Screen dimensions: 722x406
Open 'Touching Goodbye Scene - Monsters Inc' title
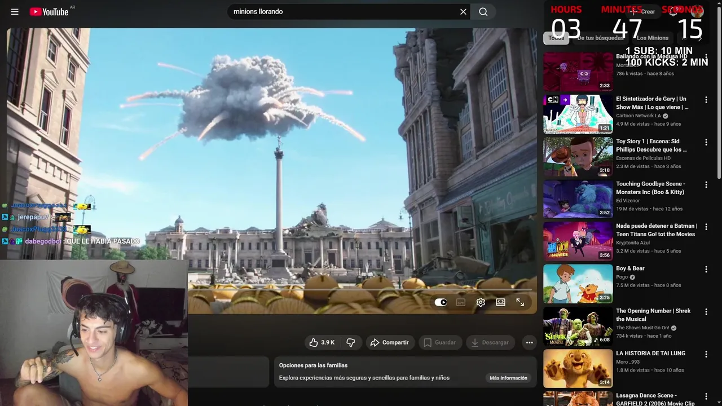[650, 188]
